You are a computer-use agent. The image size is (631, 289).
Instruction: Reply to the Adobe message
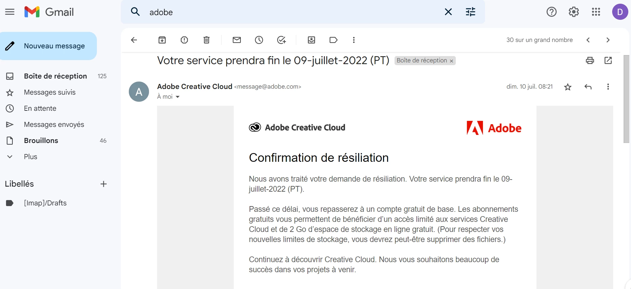588,87
